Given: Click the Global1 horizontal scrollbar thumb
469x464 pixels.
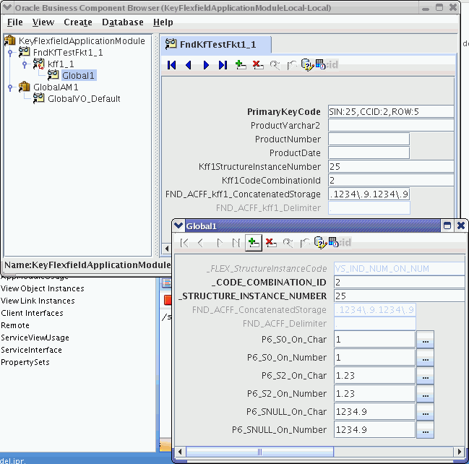Looking at the screenshot, I should 259,452.
